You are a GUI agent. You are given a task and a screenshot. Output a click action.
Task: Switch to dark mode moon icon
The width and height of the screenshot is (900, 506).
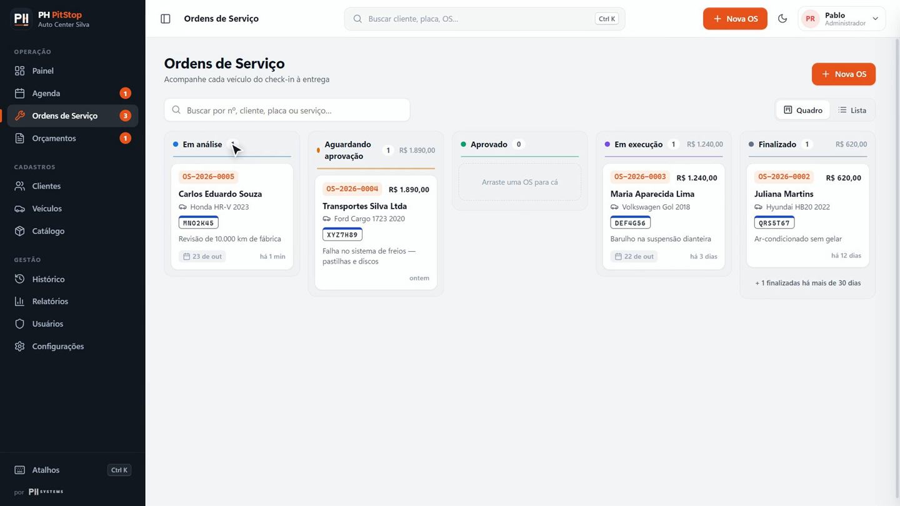click(782, 19)
